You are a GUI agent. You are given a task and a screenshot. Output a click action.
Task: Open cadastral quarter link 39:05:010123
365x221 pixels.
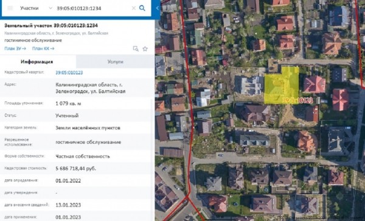coord(69,72)
